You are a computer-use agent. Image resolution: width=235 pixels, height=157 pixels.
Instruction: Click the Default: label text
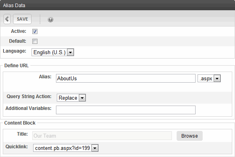tap(18, 41)
